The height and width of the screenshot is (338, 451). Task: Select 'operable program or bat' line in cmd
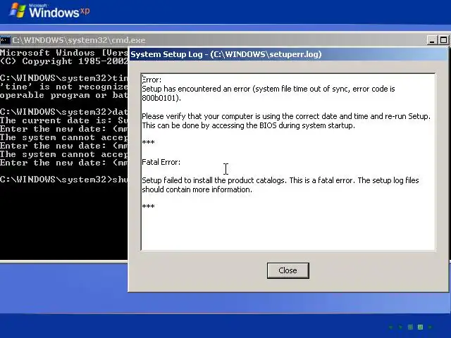pos(64,95)
